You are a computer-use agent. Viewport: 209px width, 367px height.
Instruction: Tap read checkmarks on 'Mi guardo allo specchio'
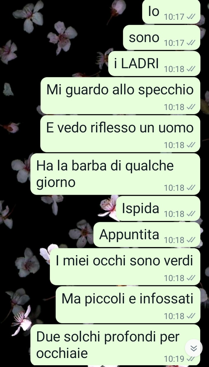[x=191, y=107]
